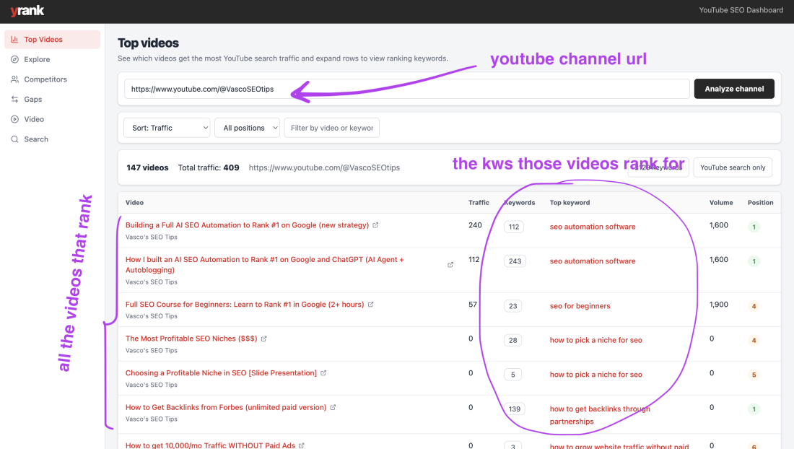794x449 pixels.
Task: Open the external link icon beside the AI SEO Automation video
Action: click(x=375, y=224)
